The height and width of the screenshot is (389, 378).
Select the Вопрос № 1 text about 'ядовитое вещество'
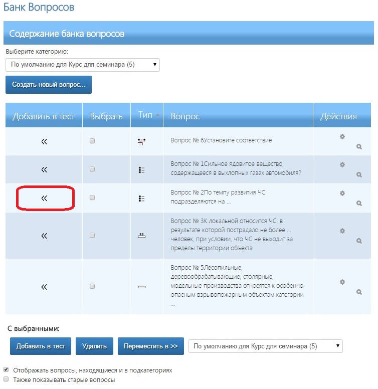click(x=236, y=168)
